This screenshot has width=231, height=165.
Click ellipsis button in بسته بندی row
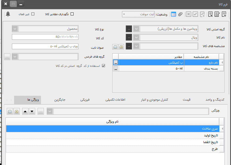coord(116,68)
